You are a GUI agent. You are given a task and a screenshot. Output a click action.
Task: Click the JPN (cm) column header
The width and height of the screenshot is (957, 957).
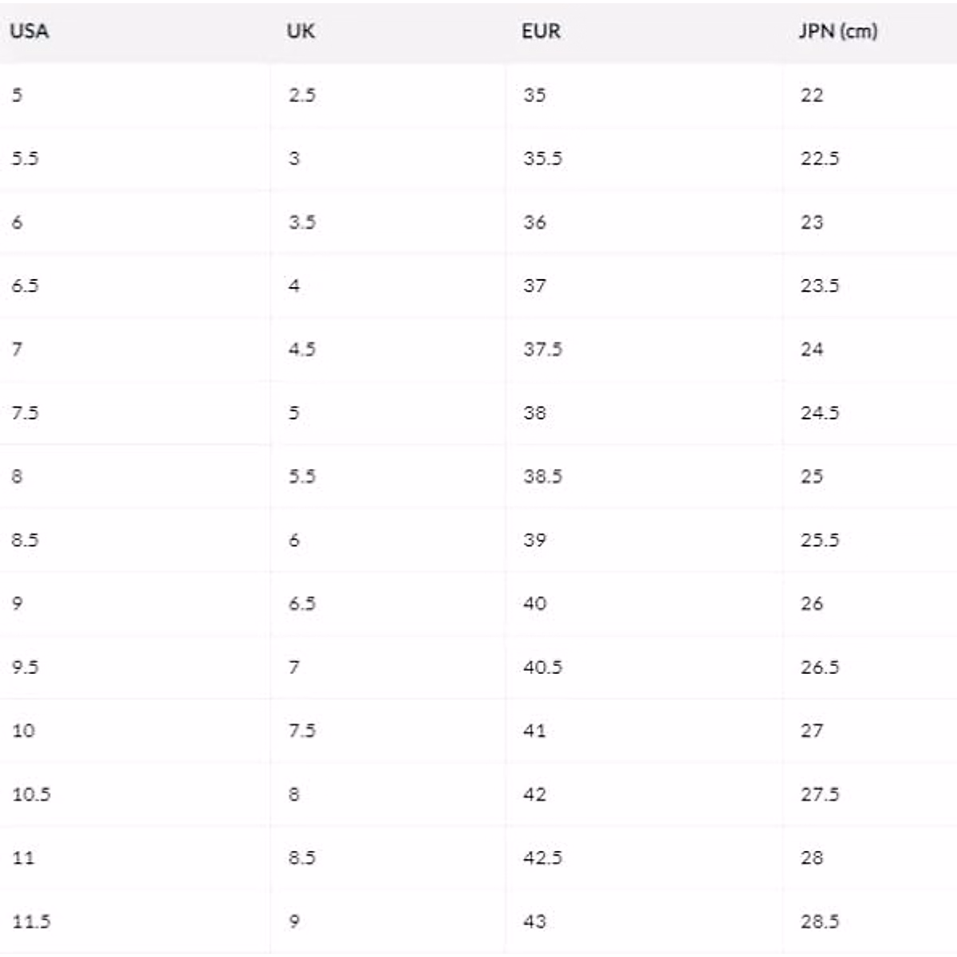pyautogui.click(x=837, y=31)
